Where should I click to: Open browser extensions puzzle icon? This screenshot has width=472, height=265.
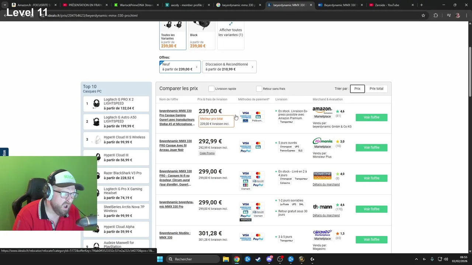[x=436, y=15]
